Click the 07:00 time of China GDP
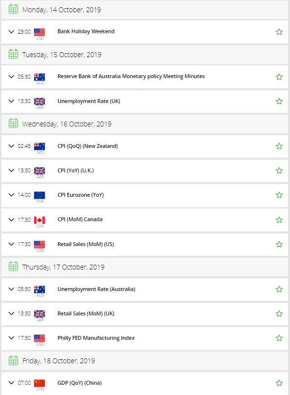The width and height of the screenshot is (290, 395). tap(24, 383)
